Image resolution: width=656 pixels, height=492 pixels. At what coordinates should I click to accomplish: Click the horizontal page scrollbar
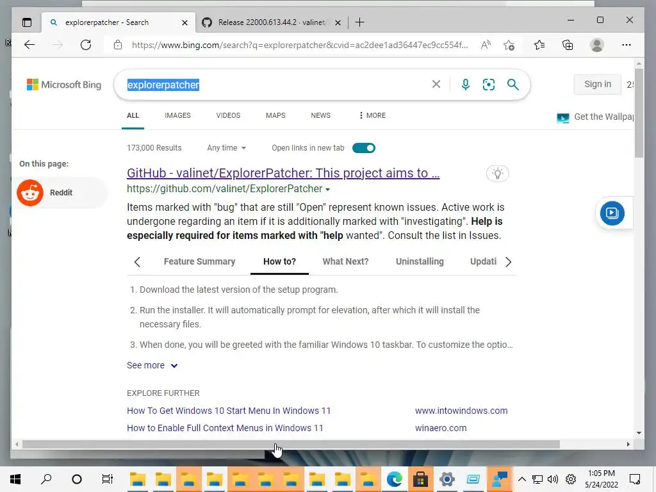click(x=291, y=445)
